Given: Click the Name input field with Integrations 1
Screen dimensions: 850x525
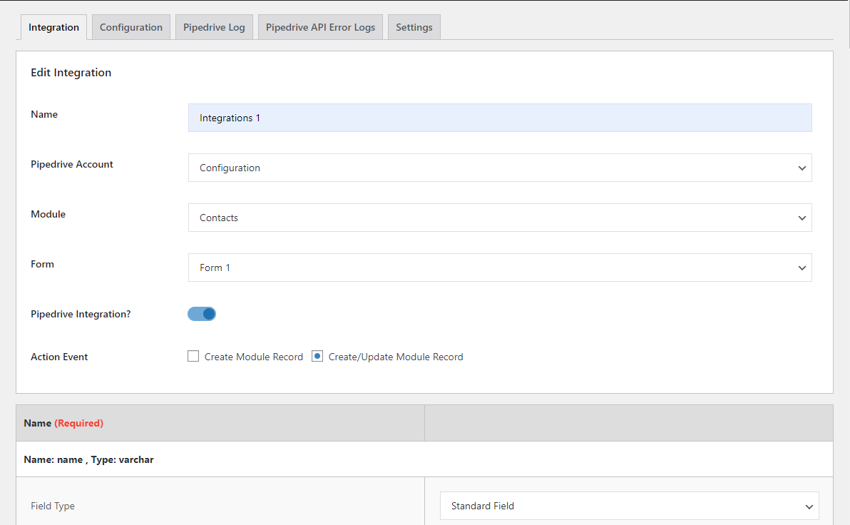Looking at the screenshot, I should [500, 118].
